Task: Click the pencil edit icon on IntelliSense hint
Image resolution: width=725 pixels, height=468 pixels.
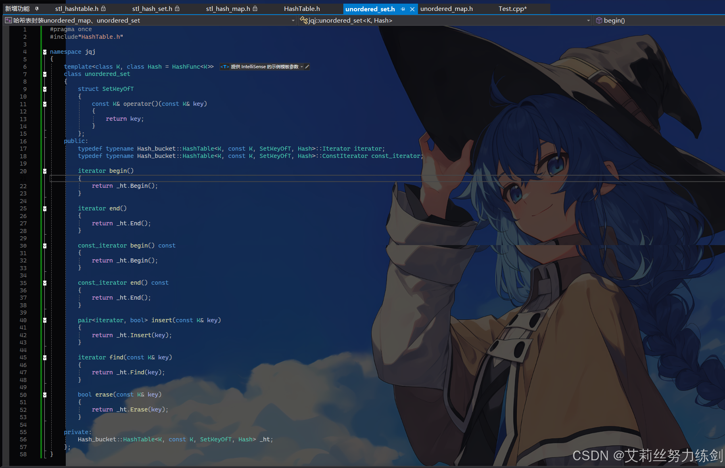Action: click(x=307, y=67)
